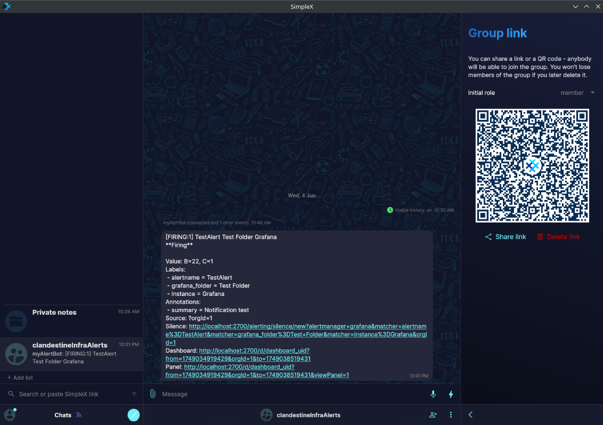
Task: Click the Private notes folder avatar
Action: tap(16, 321)
